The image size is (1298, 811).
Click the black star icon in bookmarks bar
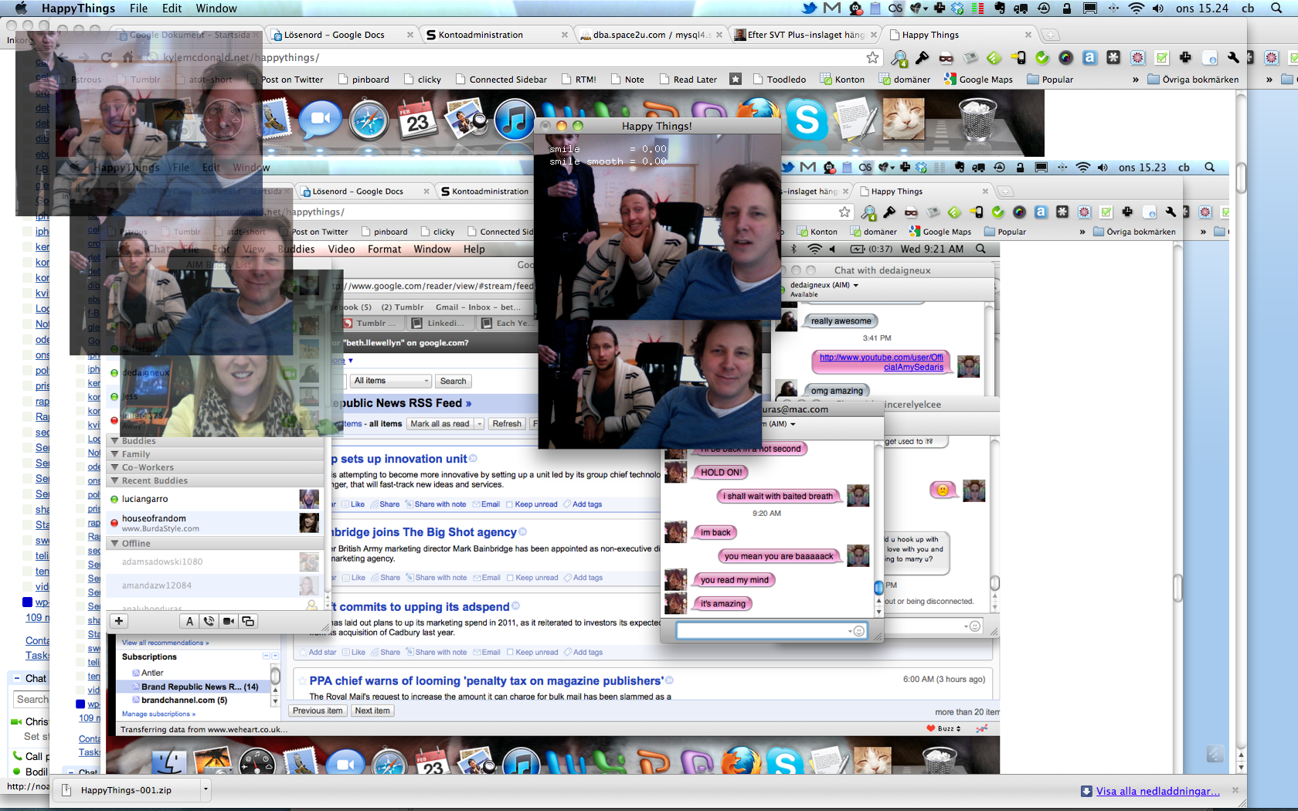click(x=736, y=79)
